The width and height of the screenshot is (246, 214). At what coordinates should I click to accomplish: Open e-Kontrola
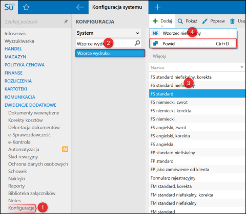click(19, 142)
